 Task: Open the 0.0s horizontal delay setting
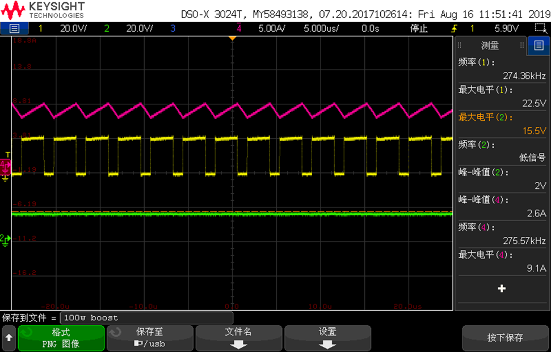(371, 28)
